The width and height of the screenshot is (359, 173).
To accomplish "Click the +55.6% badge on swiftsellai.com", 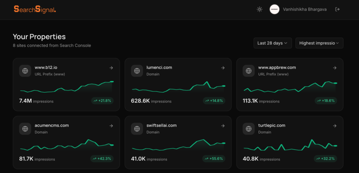I will click(214, 159).
